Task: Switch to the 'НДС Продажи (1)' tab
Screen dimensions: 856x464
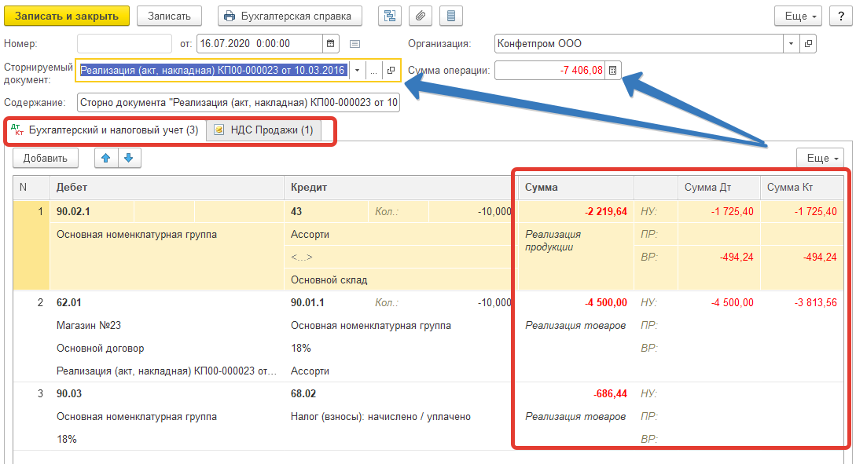Action: [x=264, y=130]
